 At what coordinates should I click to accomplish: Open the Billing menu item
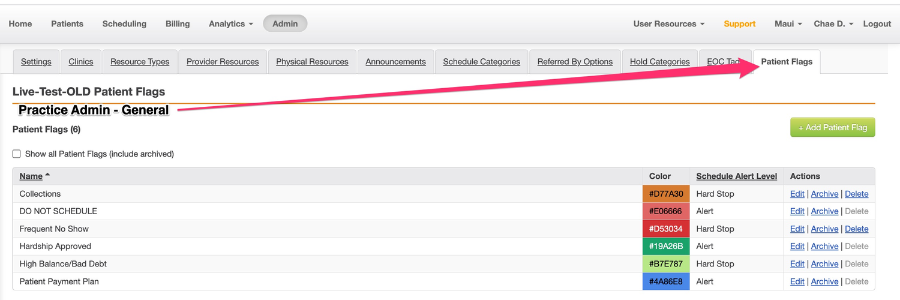coord(178,24)
